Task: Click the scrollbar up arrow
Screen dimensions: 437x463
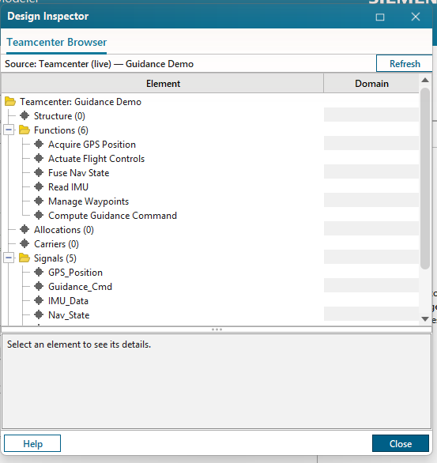Action: click(425, 80)
